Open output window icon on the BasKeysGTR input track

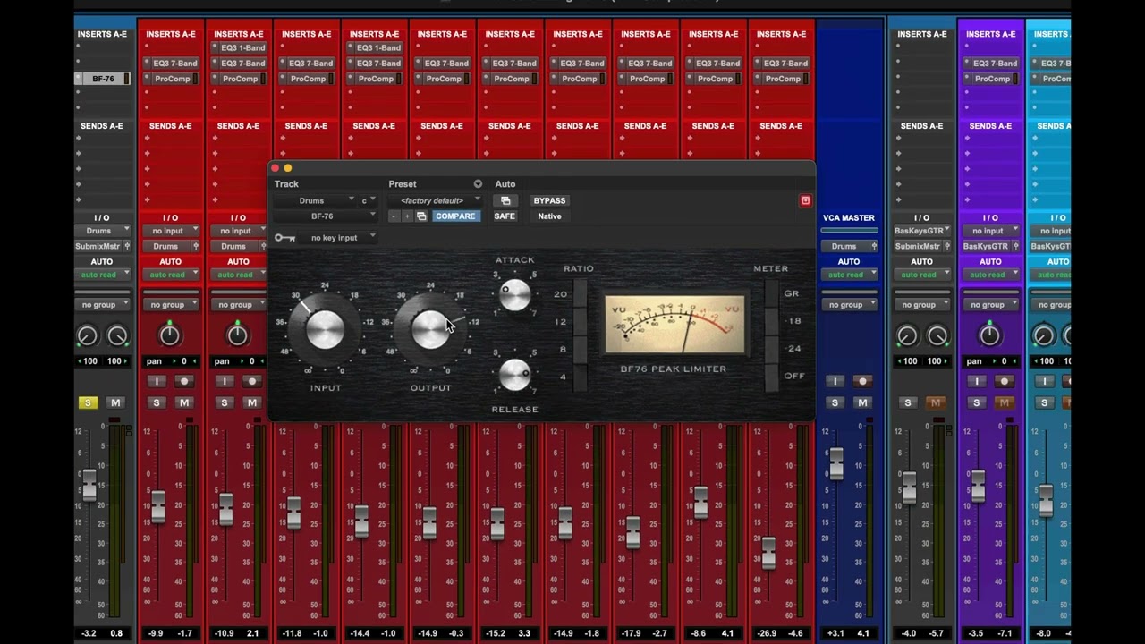point(947,246)
